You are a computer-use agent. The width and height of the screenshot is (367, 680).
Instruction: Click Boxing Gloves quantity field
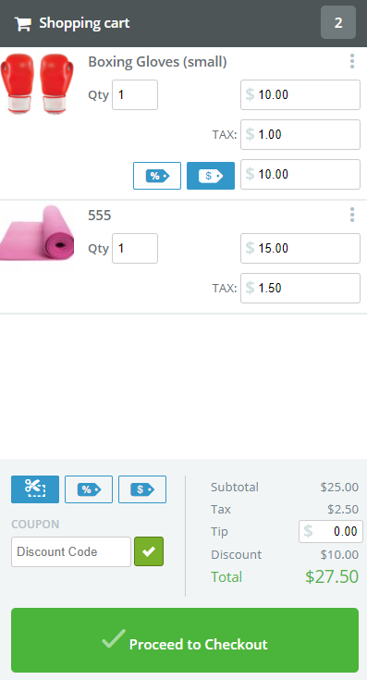pos(135,94)
